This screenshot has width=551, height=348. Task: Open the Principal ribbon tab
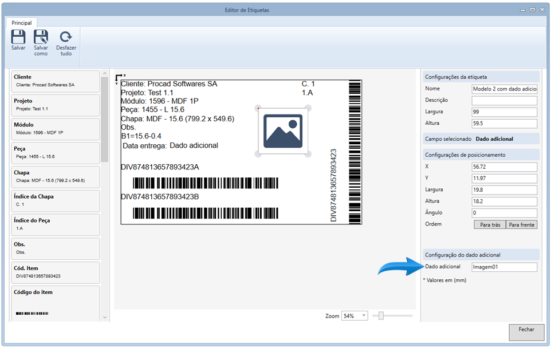(x=21, y=23)
